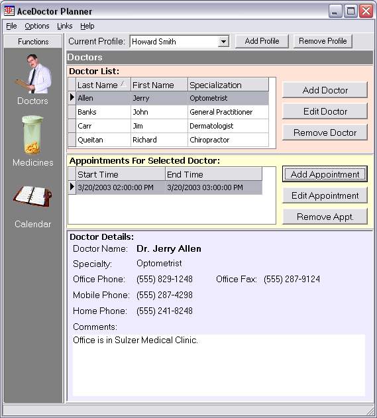The image size is (377, 418).
Task: Open the Options menu
Action: click(37, 26)
